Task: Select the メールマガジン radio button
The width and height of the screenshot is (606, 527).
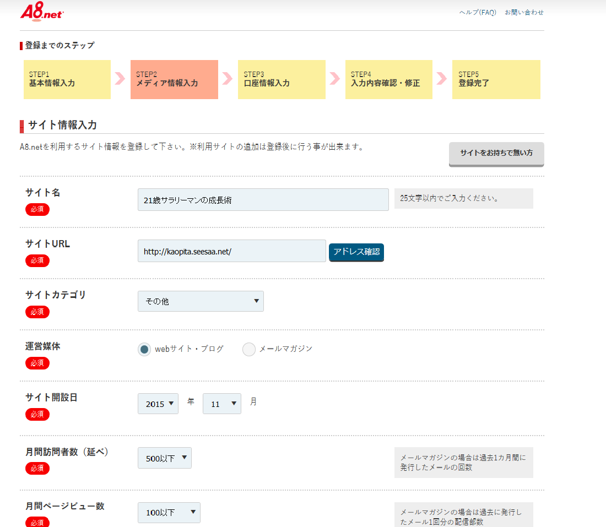Action: [x=249, y=349]
